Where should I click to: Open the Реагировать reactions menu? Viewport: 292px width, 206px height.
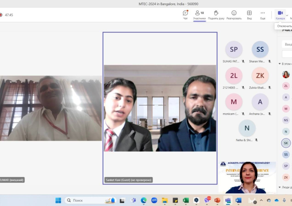coord(234,14)
